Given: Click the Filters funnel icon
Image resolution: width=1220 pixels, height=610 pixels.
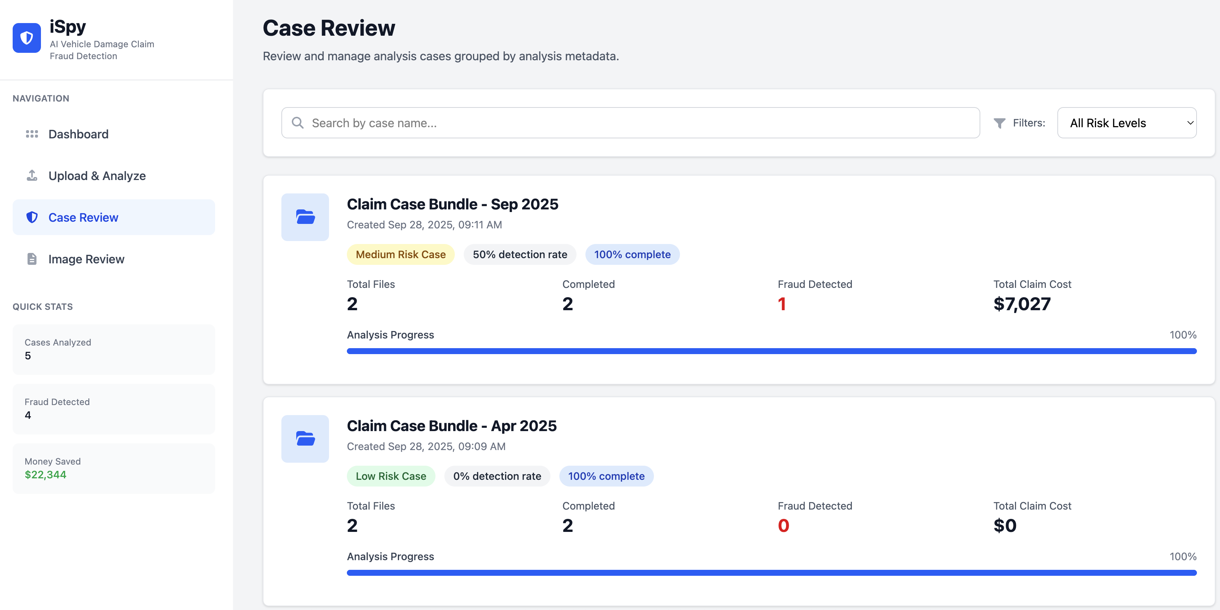Looking at the screenshot, I should click(x=999, y=123).
